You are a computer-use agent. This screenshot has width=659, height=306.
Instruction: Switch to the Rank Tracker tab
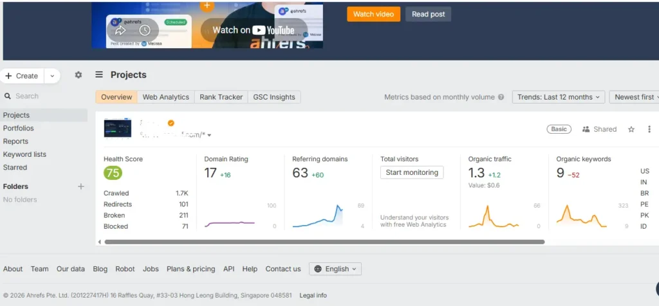(x=221, y=97)
